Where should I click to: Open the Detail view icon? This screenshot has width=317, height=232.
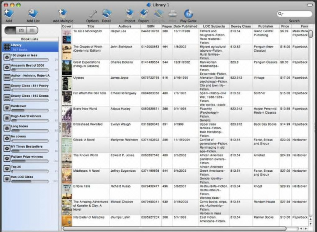point(107,14)
